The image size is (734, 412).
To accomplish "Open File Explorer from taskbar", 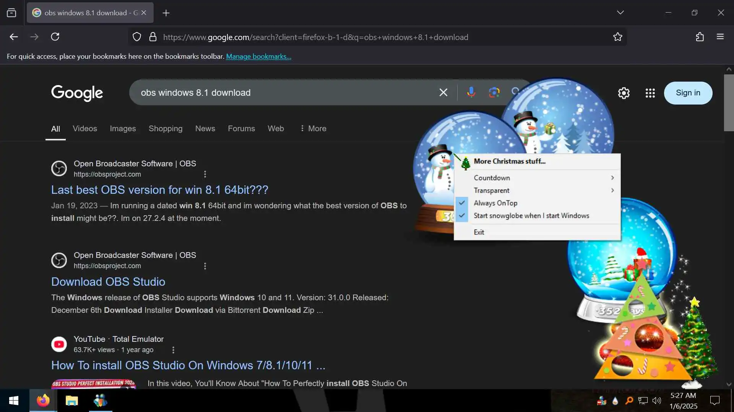I will (x=71, y=401).
